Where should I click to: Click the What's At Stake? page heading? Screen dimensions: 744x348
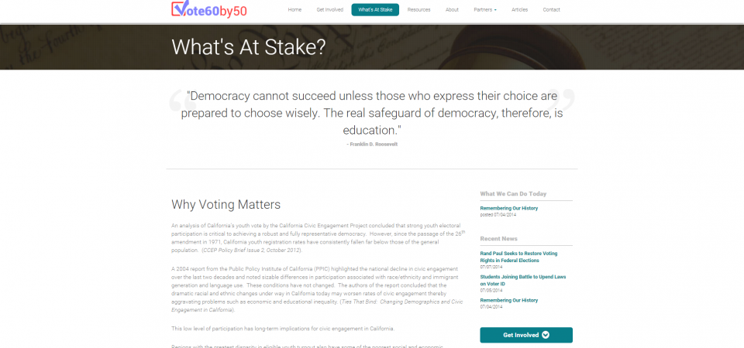pos(249,47)
